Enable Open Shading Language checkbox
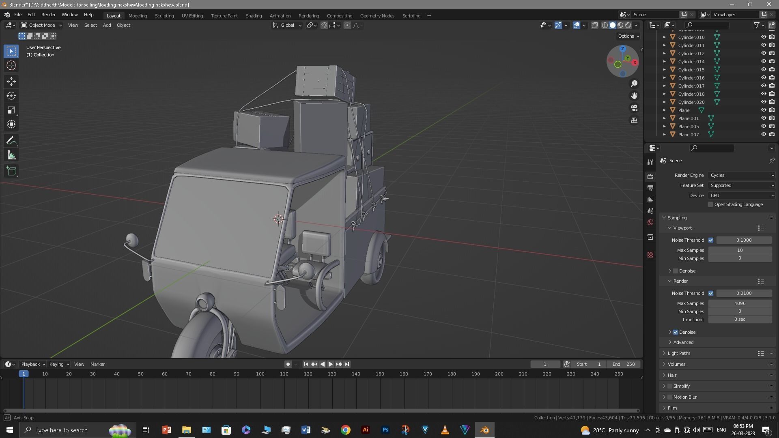The image size is (779, 438). pyautogui.click(x=710, y=204)
